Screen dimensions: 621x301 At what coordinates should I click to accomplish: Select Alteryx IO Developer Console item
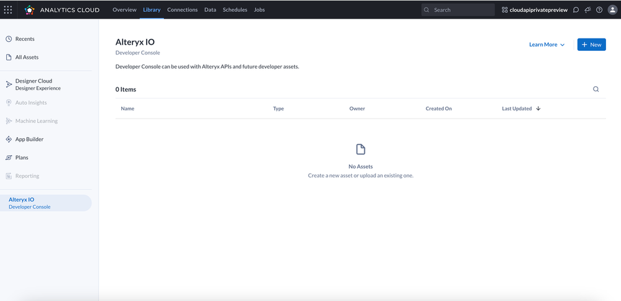pos(45,203)
